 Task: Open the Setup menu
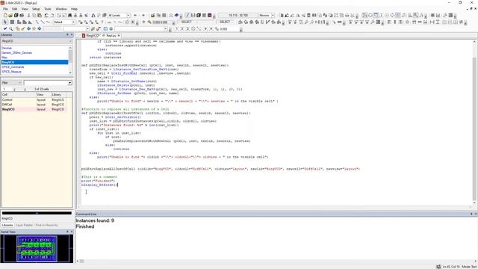[36, 9]
